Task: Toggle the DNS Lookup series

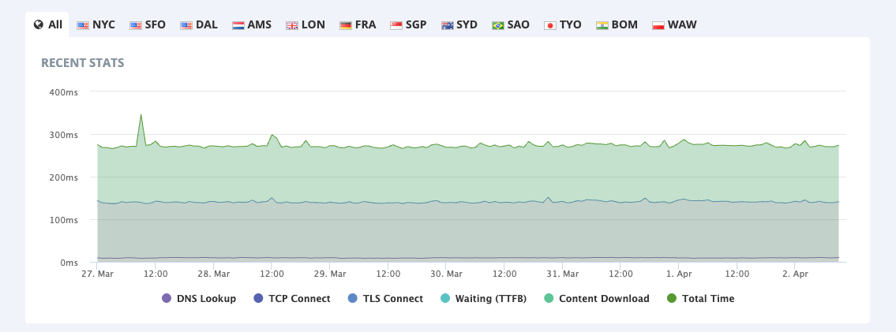Action: [199, 298]
